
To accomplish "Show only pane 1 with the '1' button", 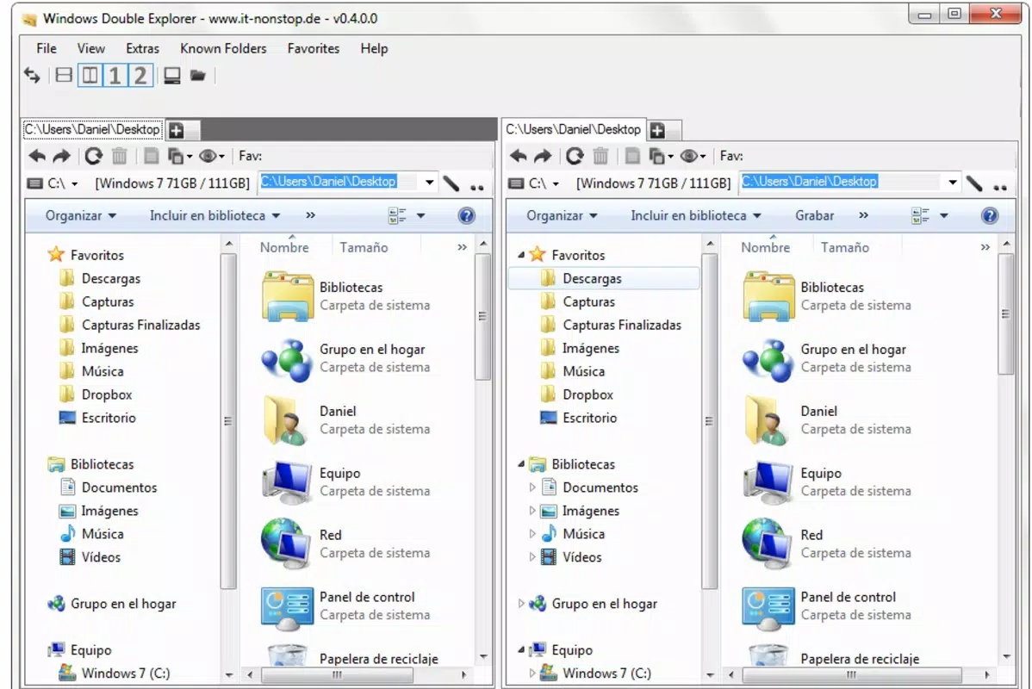I will pos(115,76).
